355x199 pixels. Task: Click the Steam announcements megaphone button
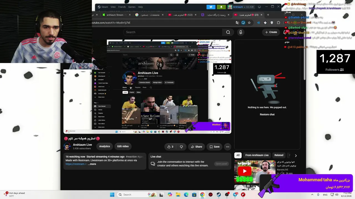pos(211,7)
